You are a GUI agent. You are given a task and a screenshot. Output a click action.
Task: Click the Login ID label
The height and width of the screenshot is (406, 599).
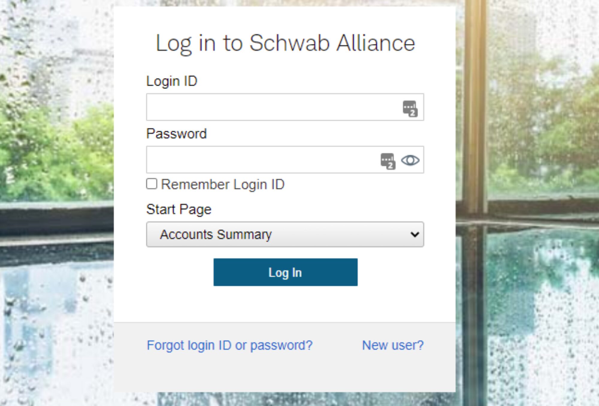pyautogui.click(x=172, y=81)
